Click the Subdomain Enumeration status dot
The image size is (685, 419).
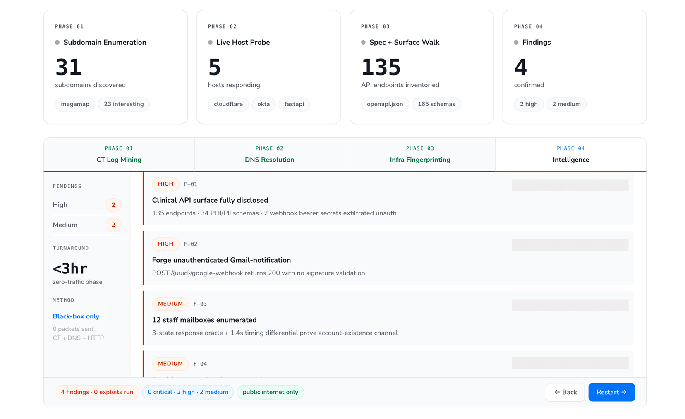(57, 42)
